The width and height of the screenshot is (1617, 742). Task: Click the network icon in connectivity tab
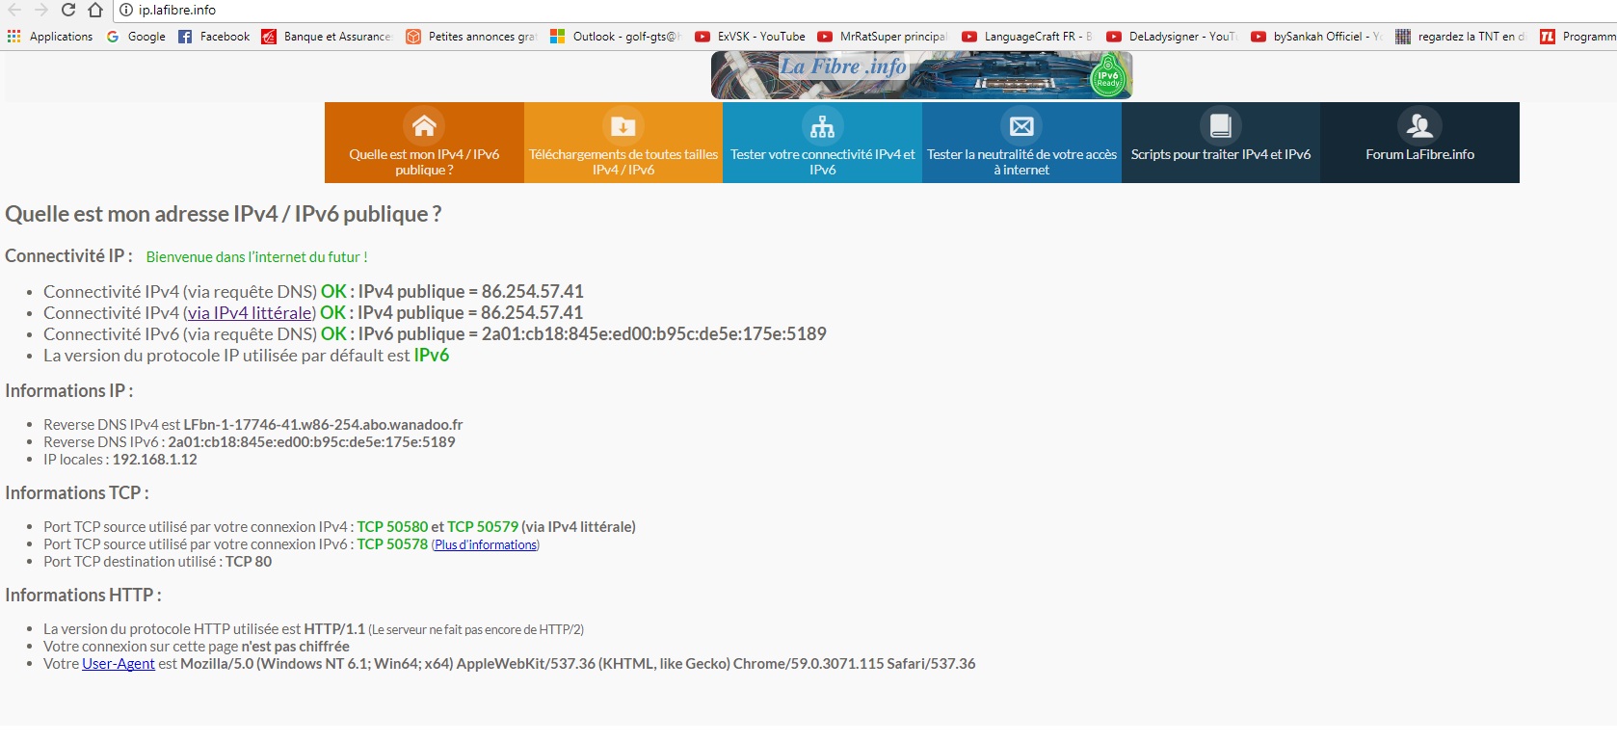pyautogui.click(x=822, y=125)
